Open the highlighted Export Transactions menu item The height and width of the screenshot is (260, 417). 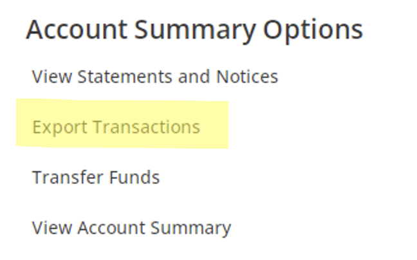116,127
